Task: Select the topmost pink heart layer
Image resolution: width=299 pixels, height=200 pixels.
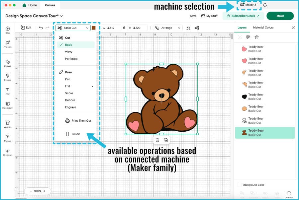Action: [265, 49]
